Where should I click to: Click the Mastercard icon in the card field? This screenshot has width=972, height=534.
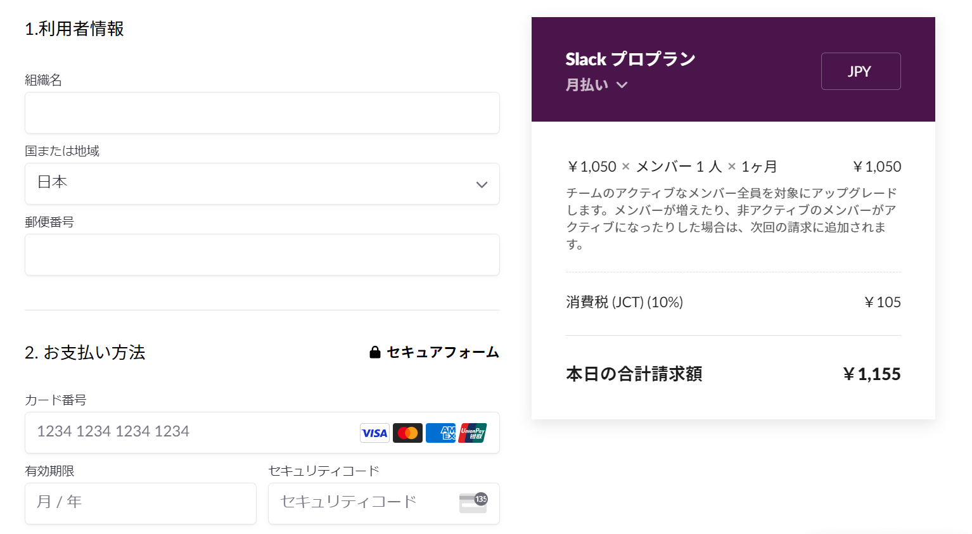click(x=407, y=433)
